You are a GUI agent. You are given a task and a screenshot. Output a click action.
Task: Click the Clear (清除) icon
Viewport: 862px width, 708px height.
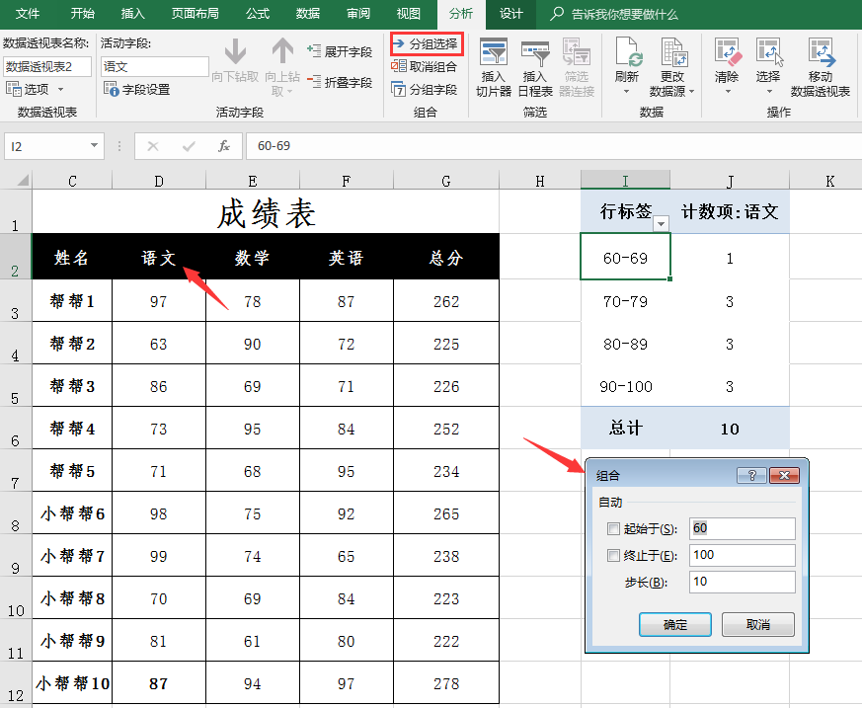point(728,51)
